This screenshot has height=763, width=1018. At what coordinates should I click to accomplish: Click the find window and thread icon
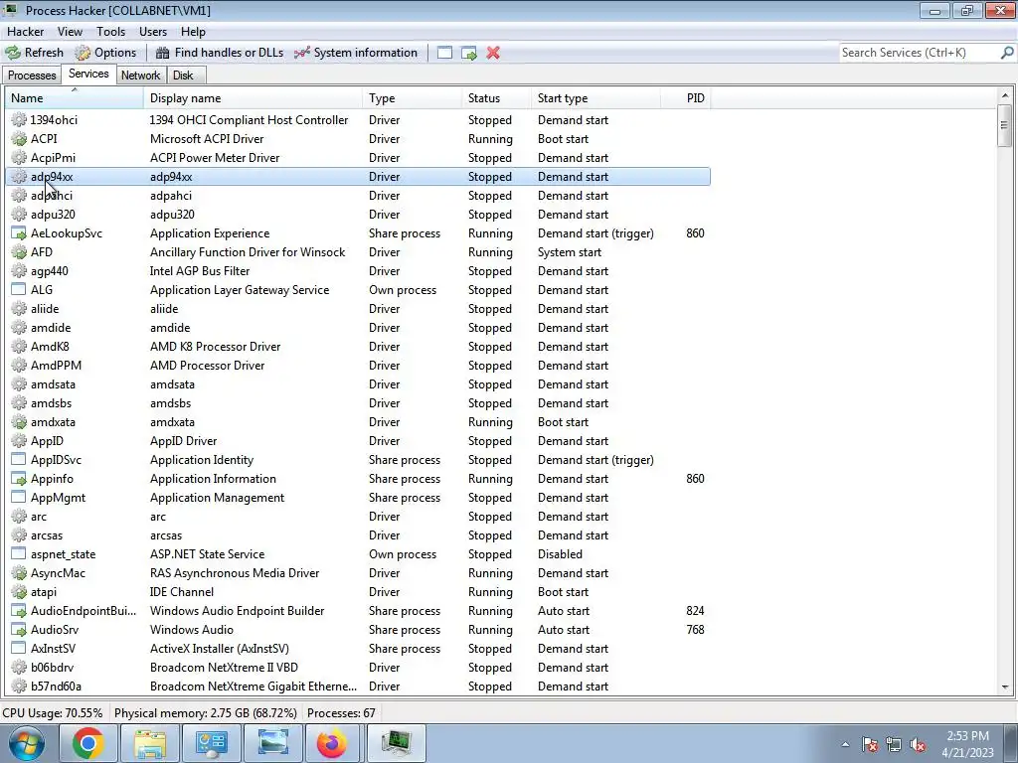(469, 53)
